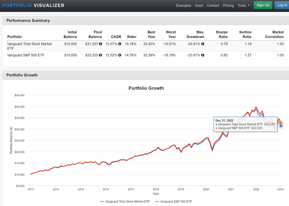Screen dimensions: 289x206
Task: Info icon next to -24.81% max drawdown
Action: point(203,44)
